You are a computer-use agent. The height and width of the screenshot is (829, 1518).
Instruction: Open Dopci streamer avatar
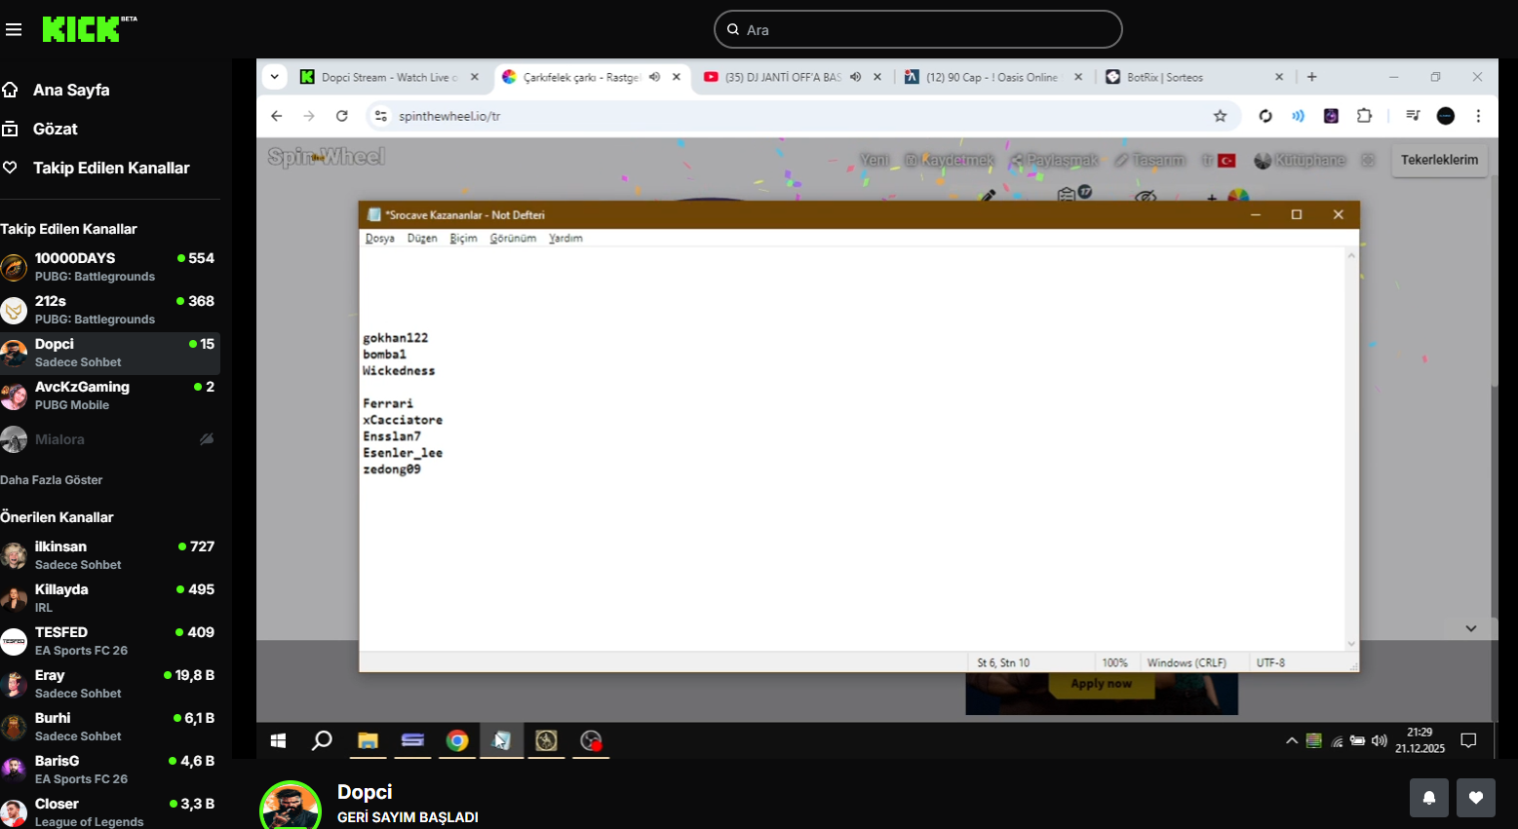291,807
